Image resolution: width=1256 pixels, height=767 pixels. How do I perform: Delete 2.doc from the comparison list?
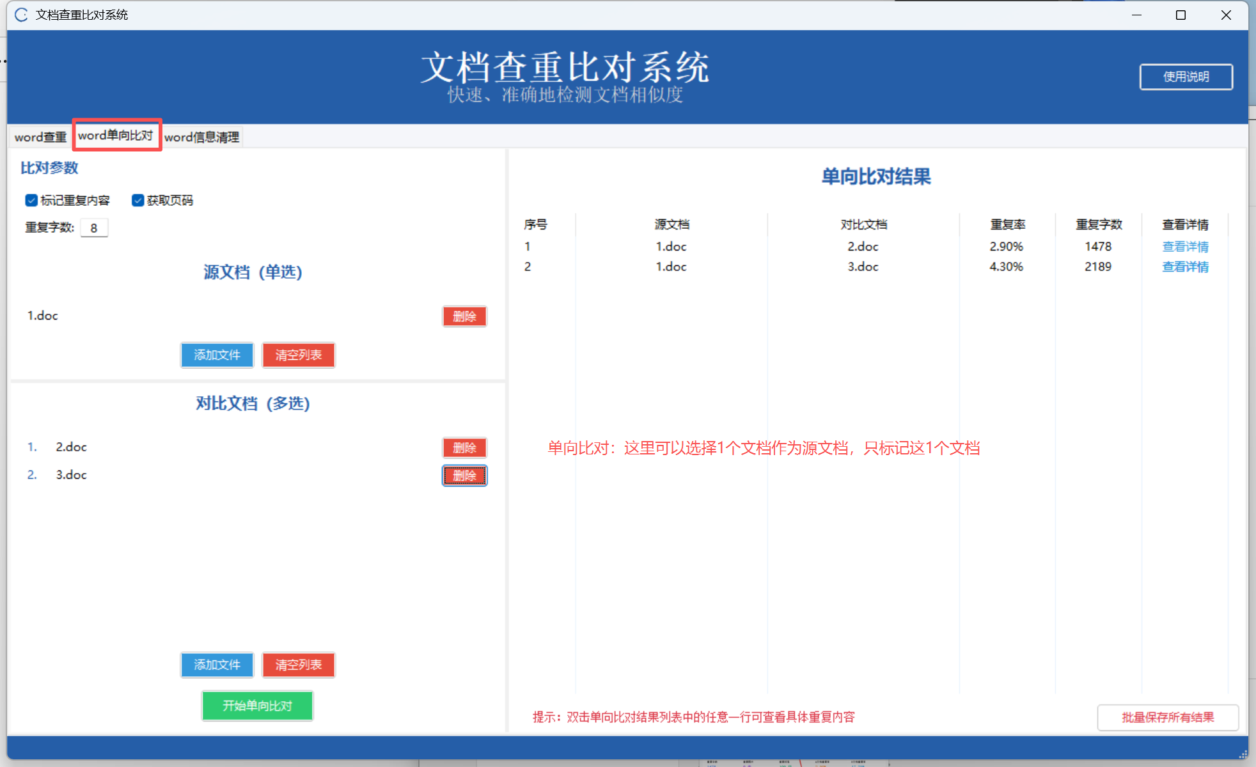(464, 447)
